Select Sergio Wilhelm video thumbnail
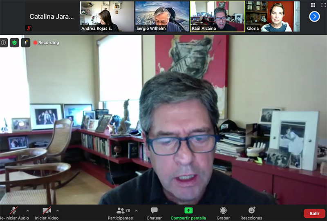Screen dimensions: 327x221 [162, 16]
